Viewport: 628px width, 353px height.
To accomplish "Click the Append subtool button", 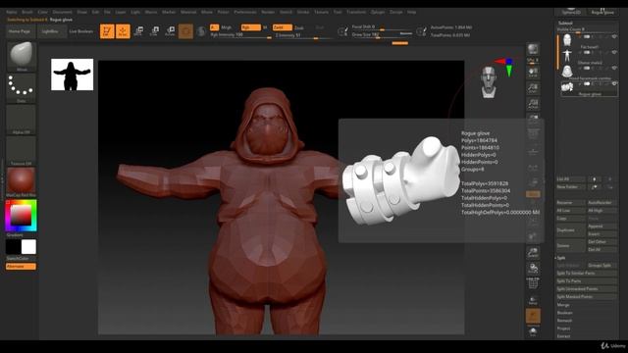I will tap(602, 227).
